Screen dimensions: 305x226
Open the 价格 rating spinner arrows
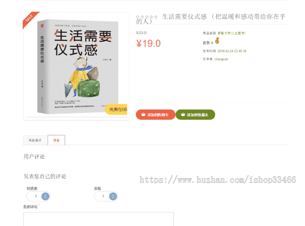(x=113, y=196)
